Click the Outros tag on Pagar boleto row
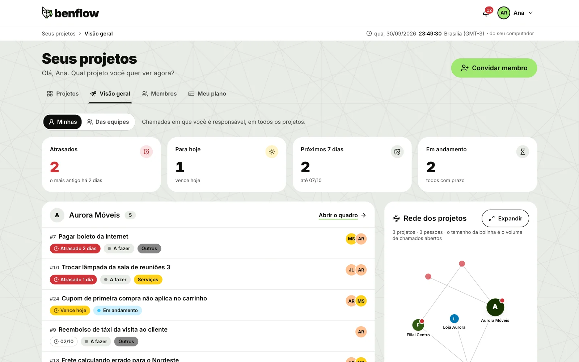The height and width of the screenshot is (362, 579). tap(149, 249)
